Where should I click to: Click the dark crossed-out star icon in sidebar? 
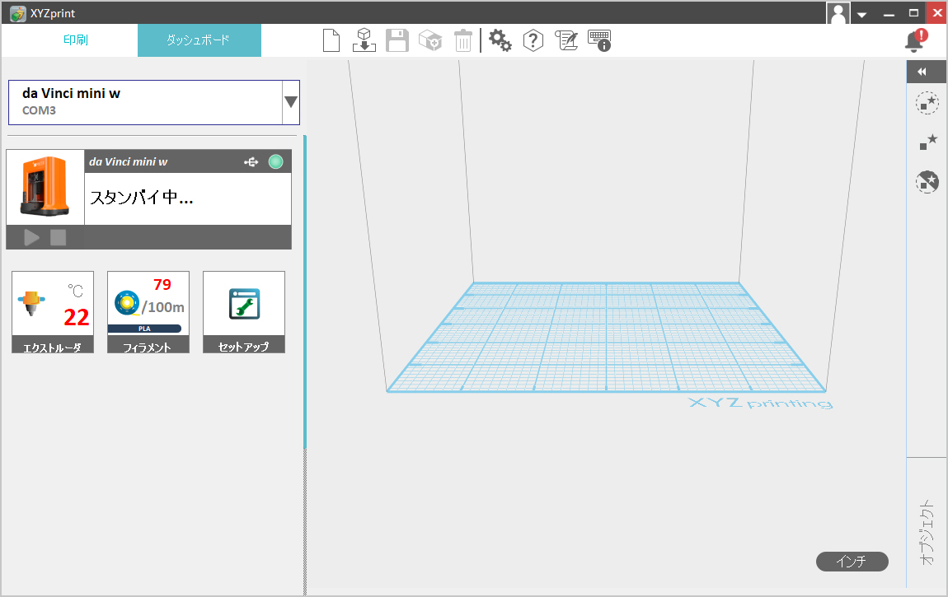[x=927, y=182]
